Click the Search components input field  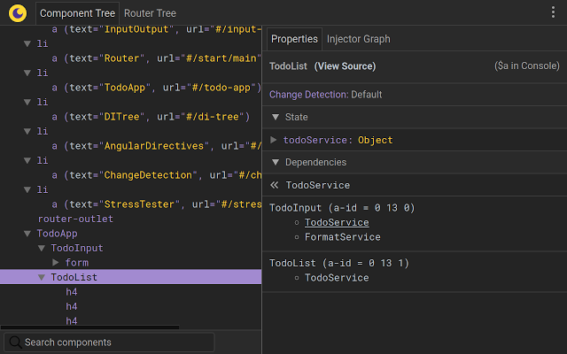pos(115,342)
